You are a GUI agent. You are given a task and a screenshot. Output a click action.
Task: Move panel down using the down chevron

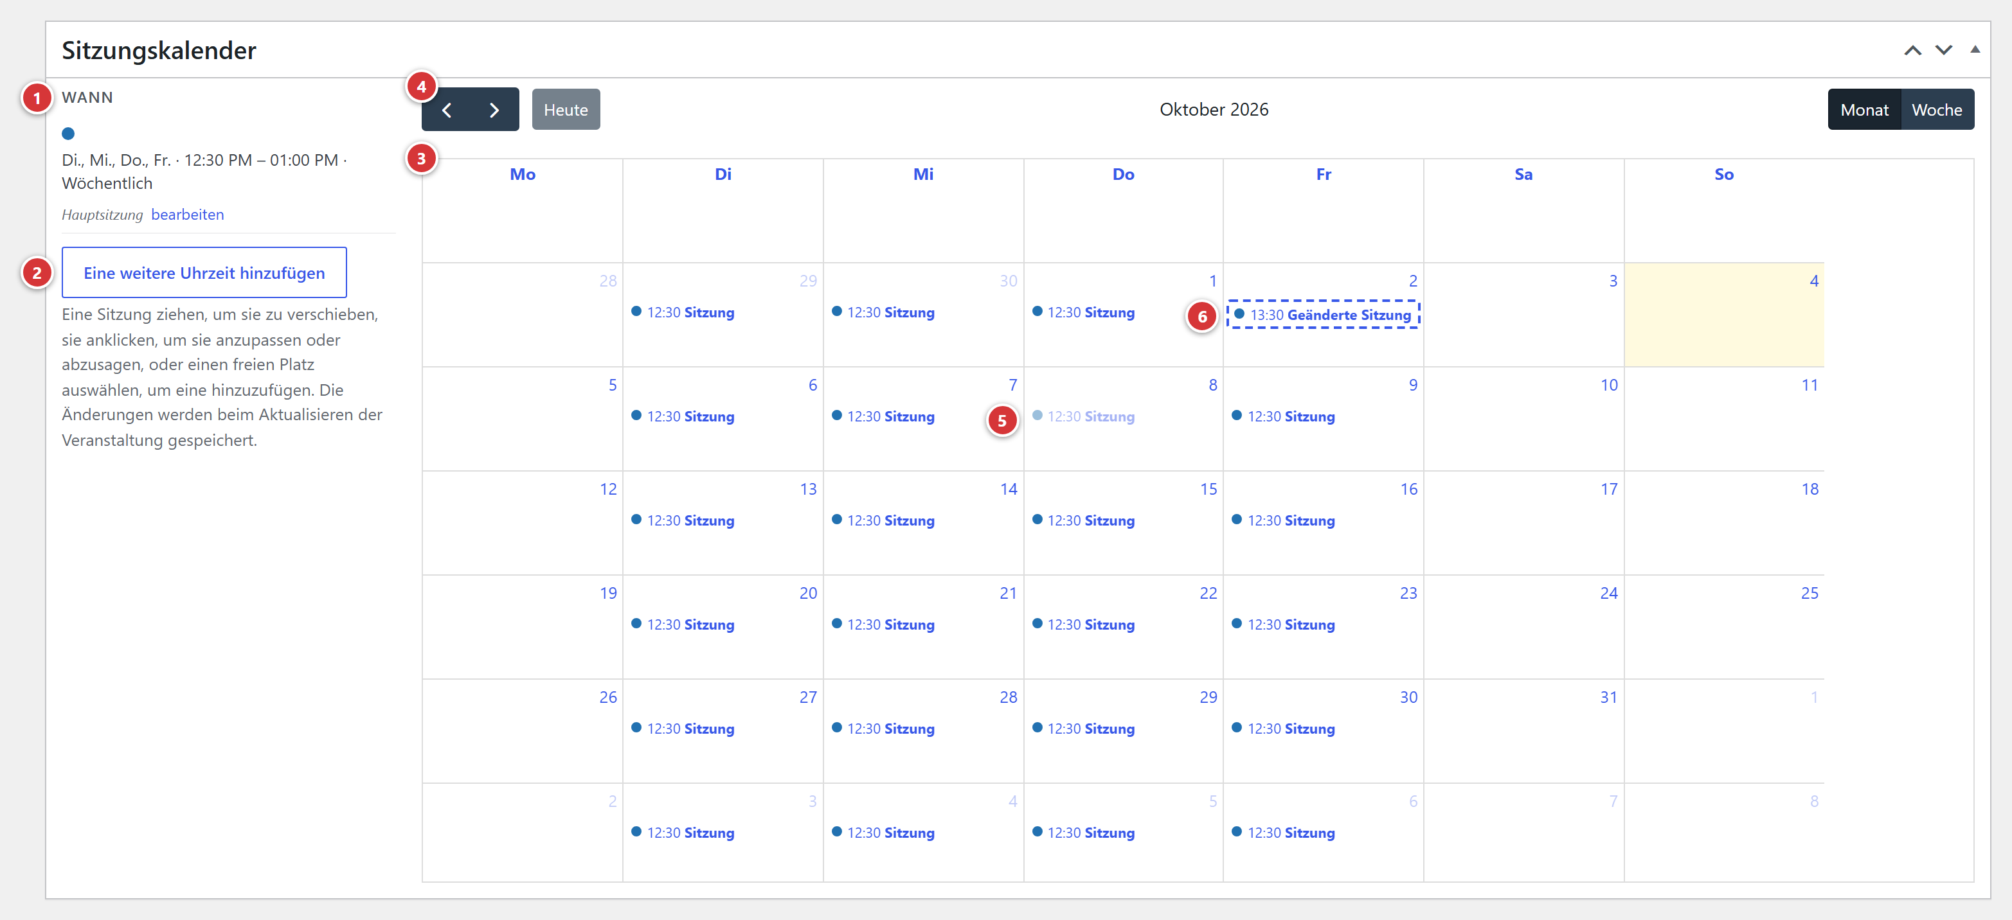point(1943,50)
